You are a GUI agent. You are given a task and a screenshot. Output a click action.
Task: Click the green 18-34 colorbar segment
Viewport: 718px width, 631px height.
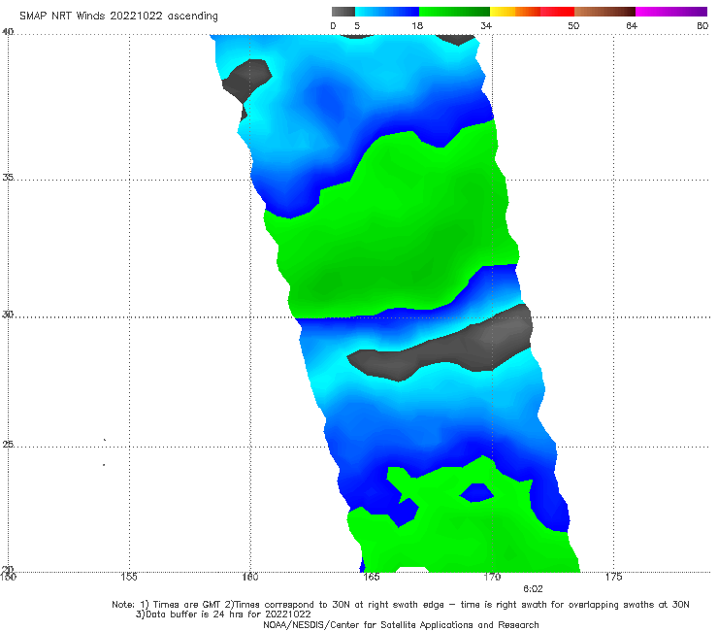pos(454,12)
